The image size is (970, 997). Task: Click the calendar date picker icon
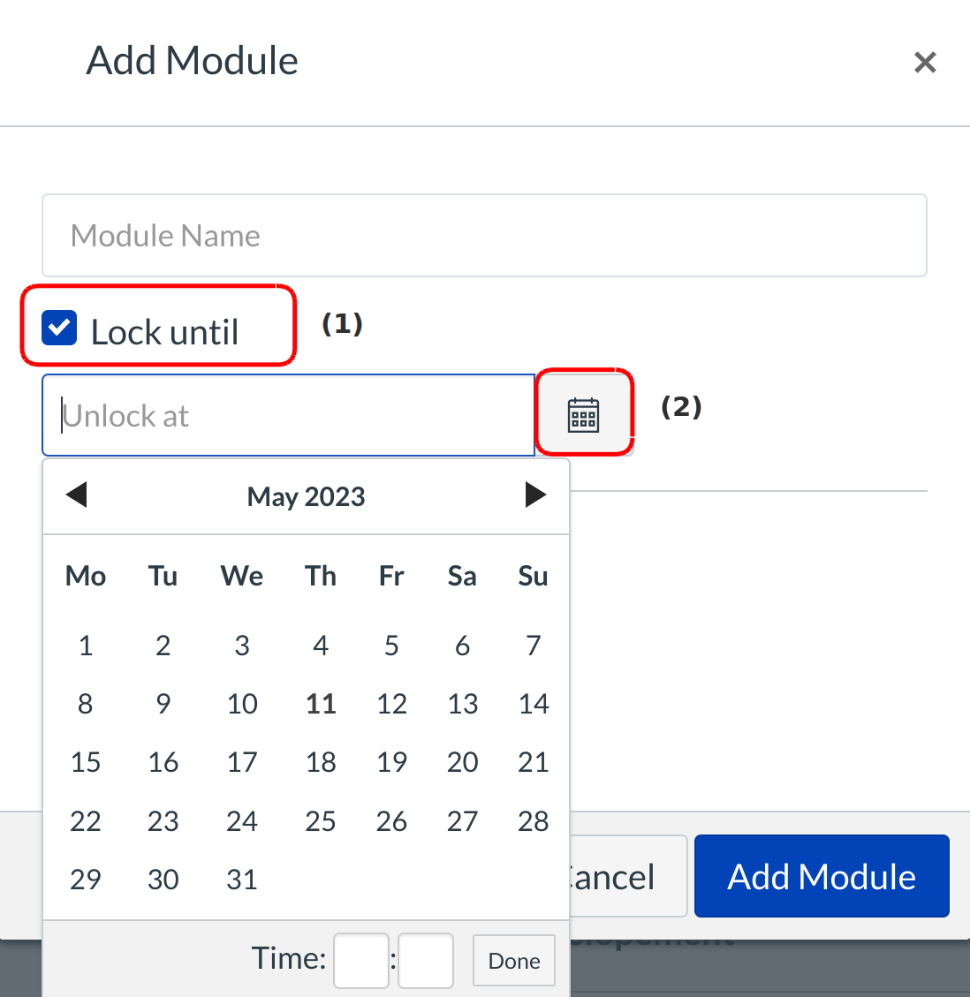pyautogui.click(x=583, y=414)
